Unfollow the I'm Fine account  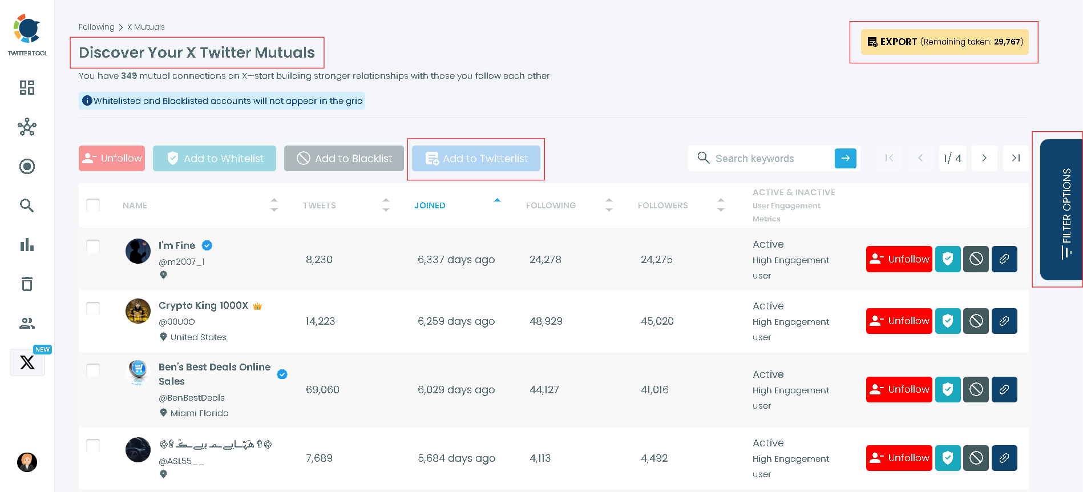899,259
